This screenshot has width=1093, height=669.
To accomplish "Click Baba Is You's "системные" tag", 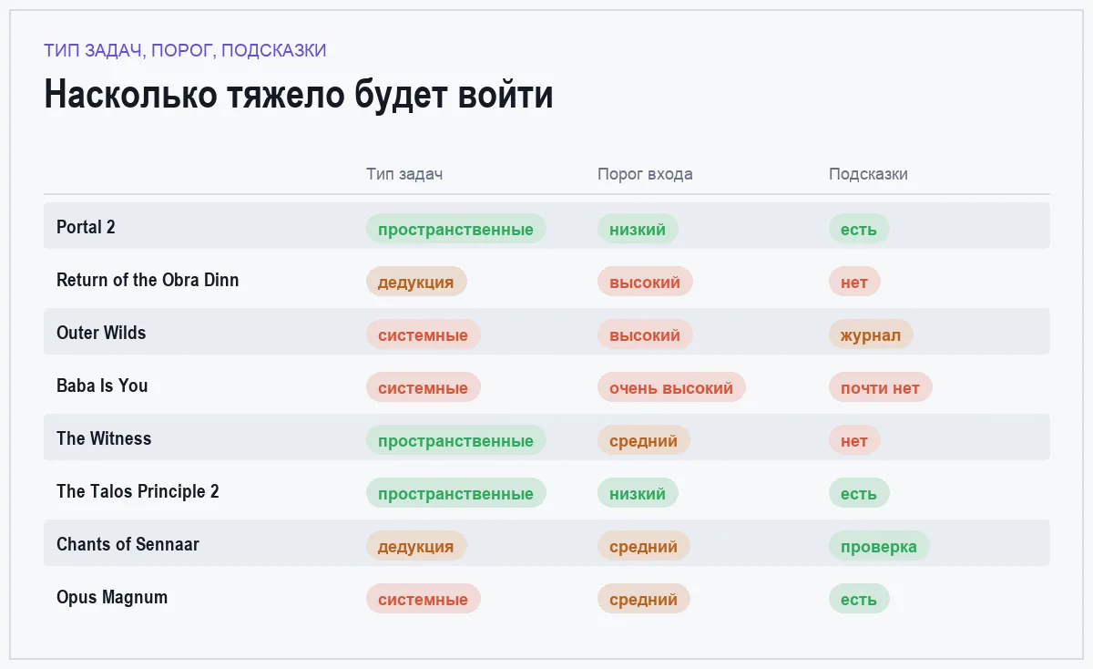I will click(423, 387).
